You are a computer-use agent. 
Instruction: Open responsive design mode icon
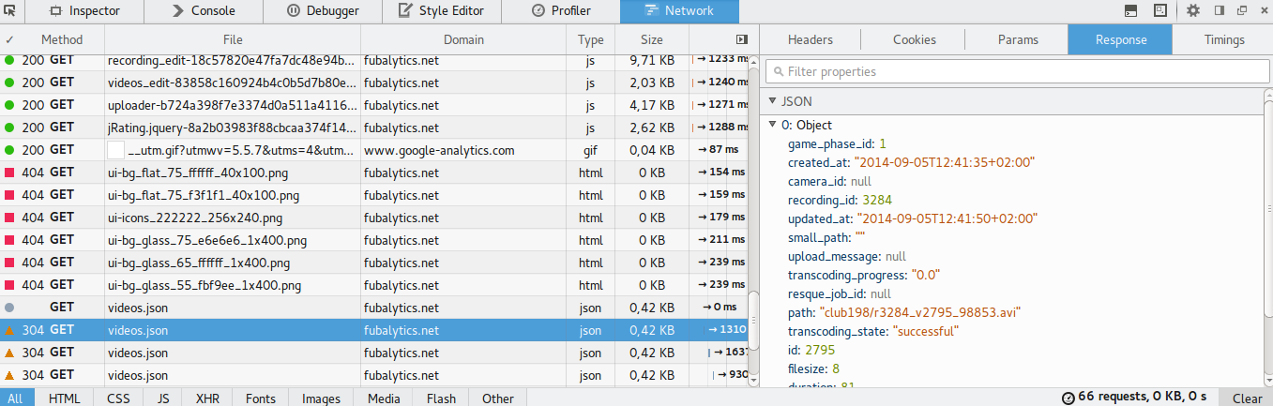click(x=1160, y=11)
